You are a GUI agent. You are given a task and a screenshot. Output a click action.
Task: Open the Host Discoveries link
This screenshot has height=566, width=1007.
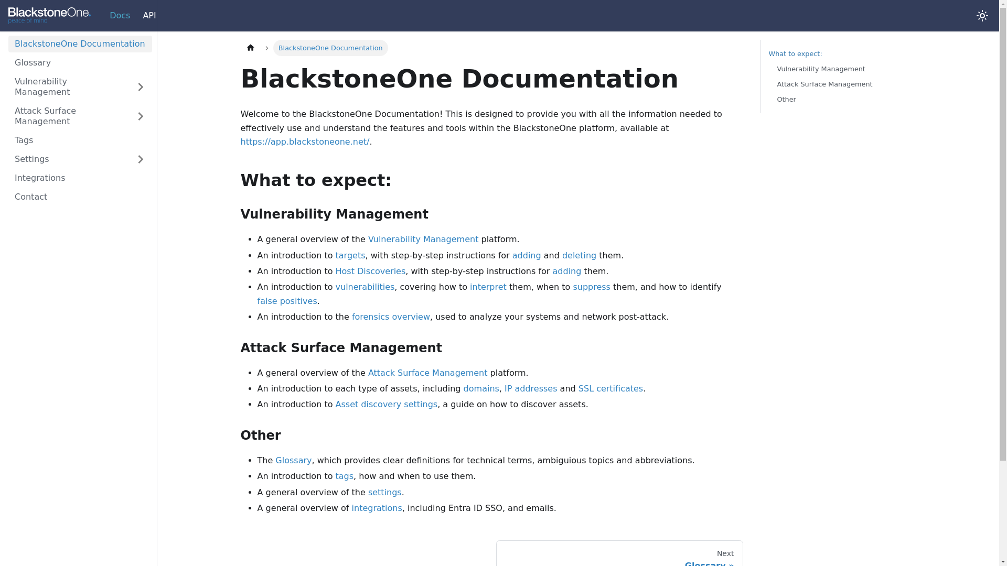tap(370, 271)
